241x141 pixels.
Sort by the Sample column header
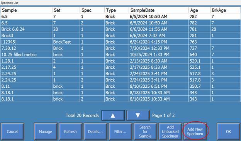[26, 10]
